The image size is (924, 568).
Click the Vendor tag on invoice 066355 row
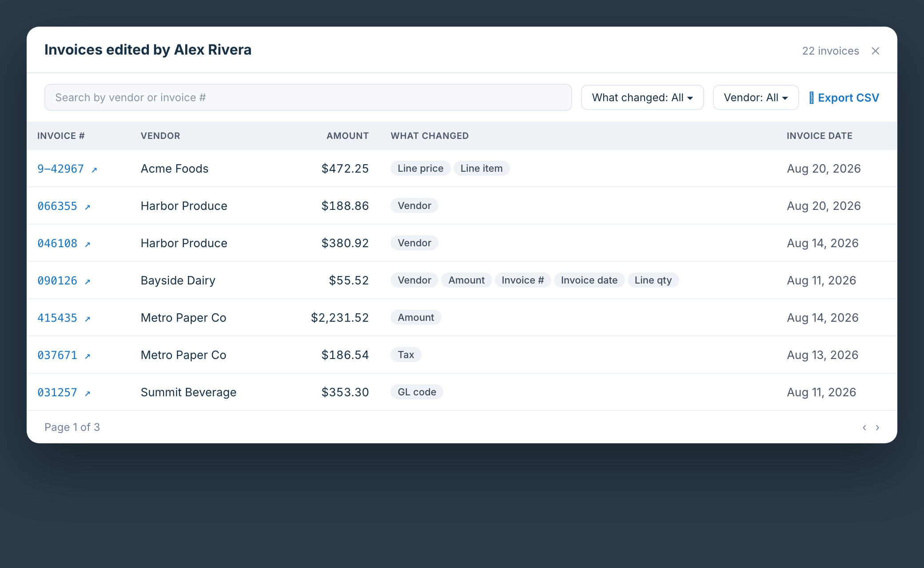[414, 205]
